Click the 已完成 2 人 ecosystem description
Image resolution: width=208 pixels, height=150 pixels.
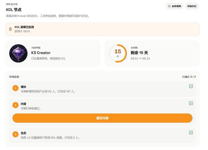(50, 138)
